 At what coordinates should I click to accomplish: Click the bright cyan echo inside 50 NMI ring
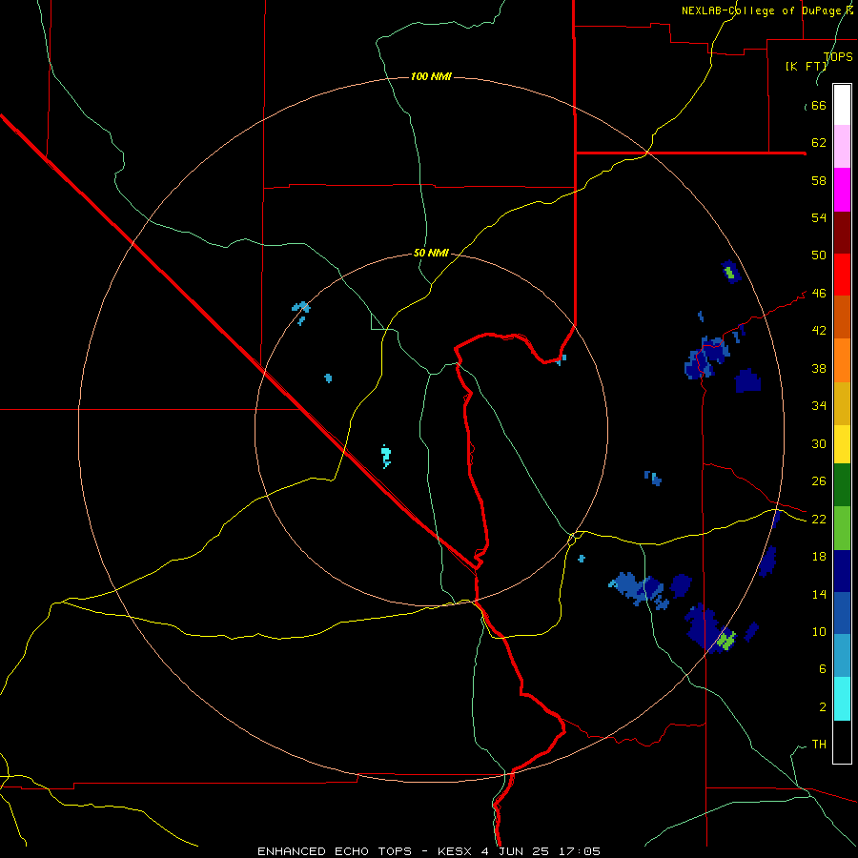(386, 456)
